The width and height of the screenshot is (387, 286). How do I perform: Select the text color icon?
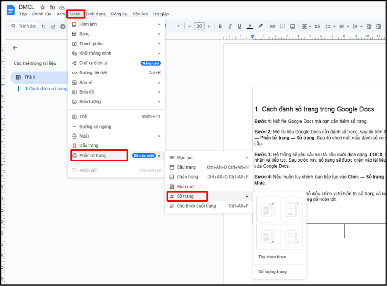[250, 27]
